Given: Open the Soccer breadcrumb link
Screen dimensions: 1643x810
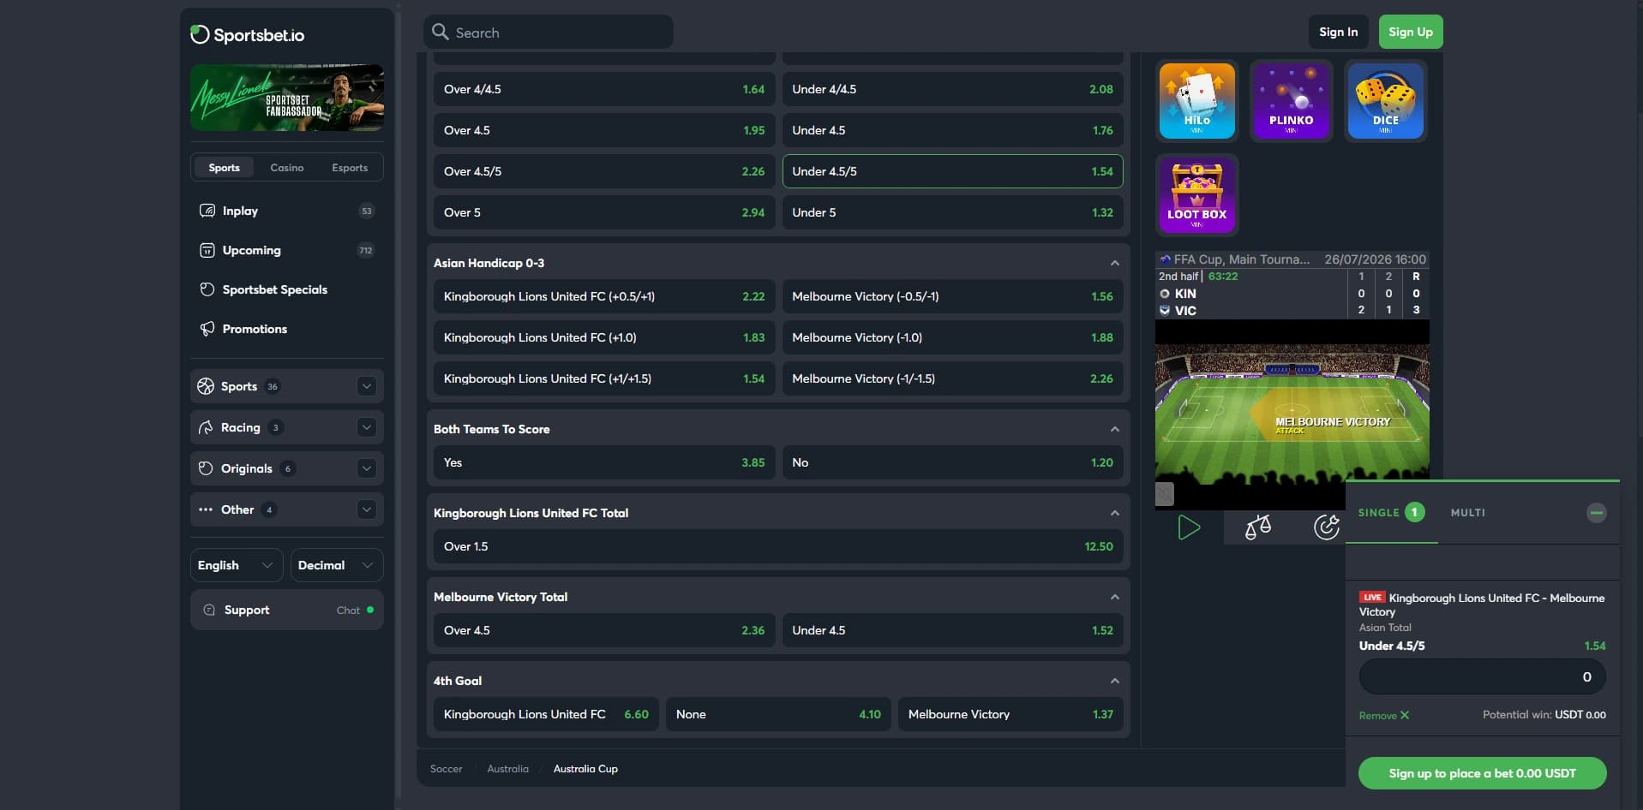Looking at the screenshot, I should (x=446, y=769).
